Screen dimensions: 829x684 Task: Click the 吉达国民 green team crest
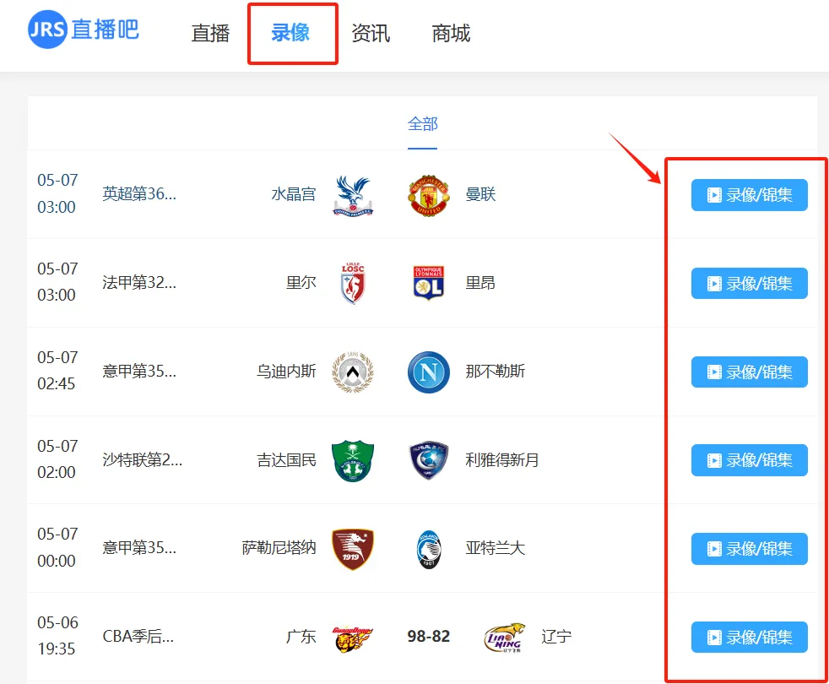[x=353, y=460]
